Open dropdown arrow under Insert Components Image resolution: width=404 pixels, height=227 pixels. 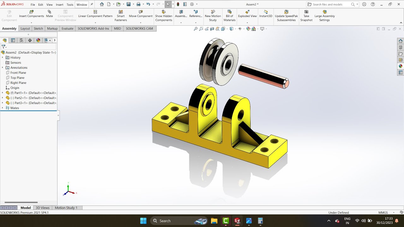point(31,23)
